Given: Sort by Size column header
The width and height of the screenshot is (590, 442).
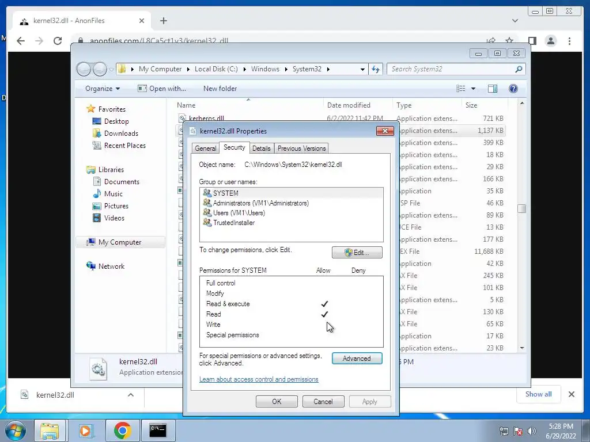Looking at the screenshot, I should [471, 105].
